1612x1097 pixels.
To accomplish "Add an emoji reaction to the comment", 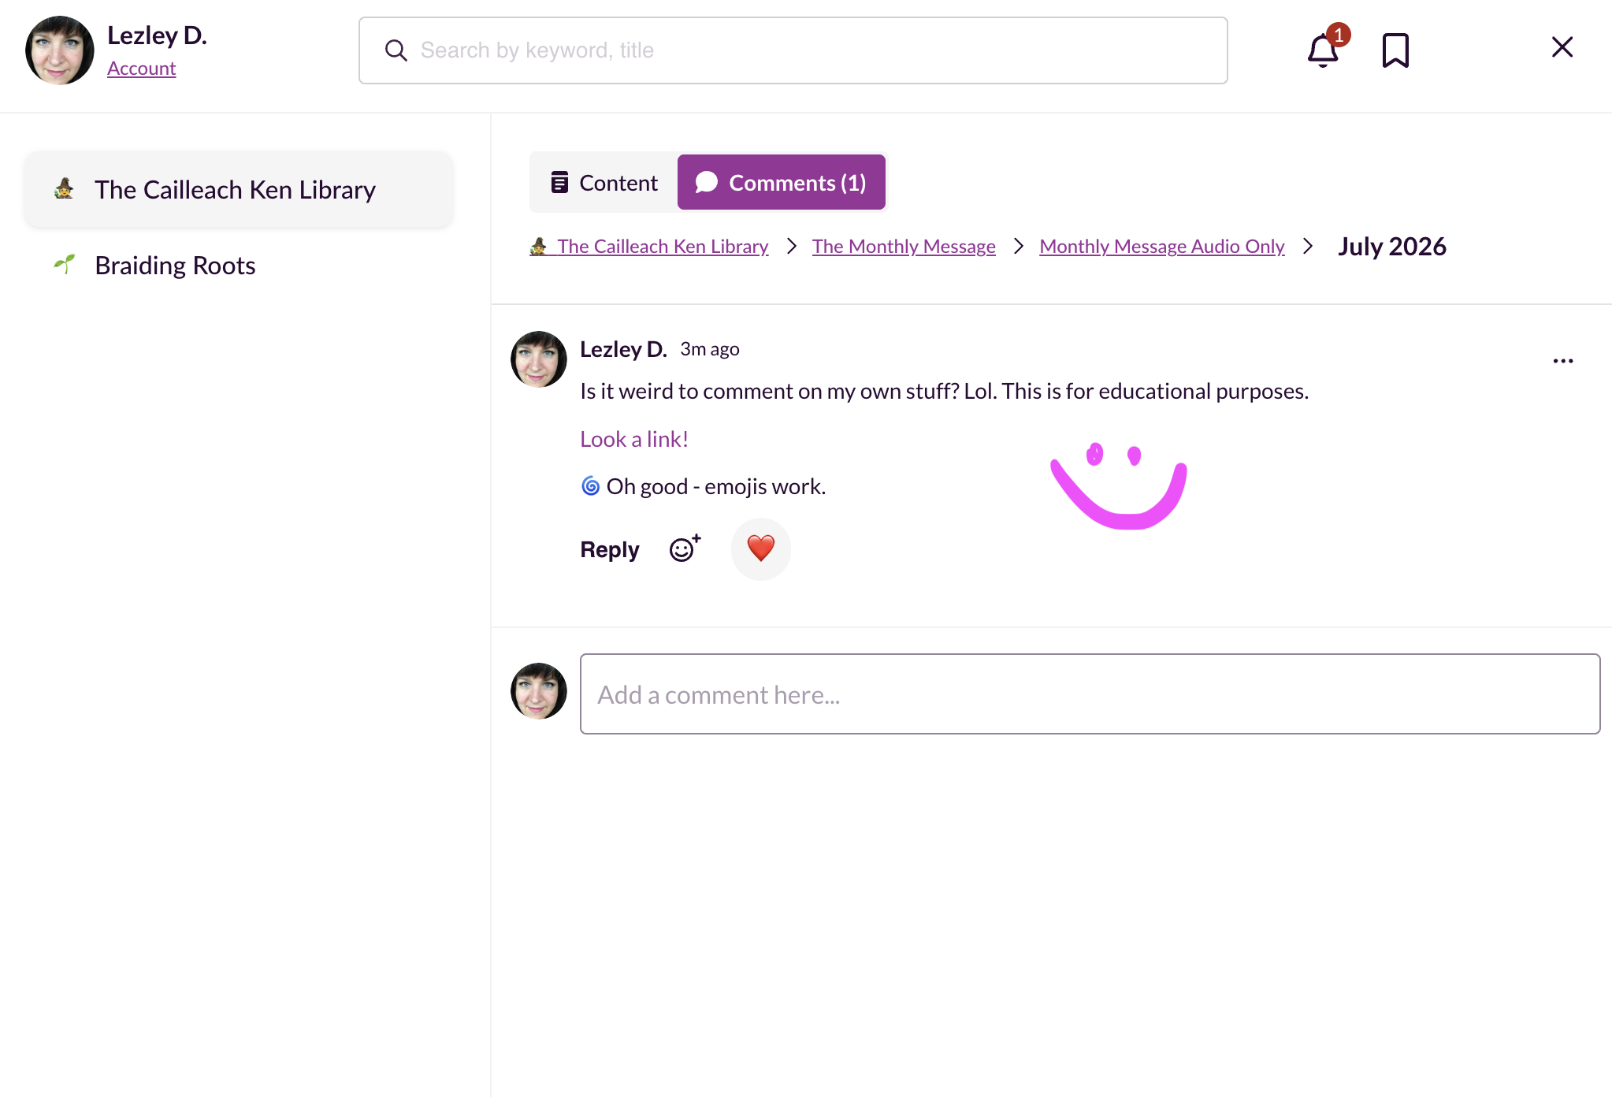I will (x=685, y=548).
